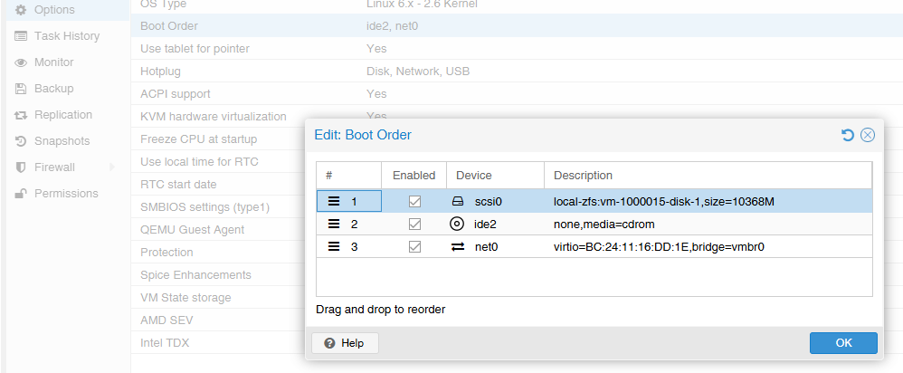Disable the net0 boot device checkbox
The height and width of the screenshot is (373, 903).
tap(414, 247)
